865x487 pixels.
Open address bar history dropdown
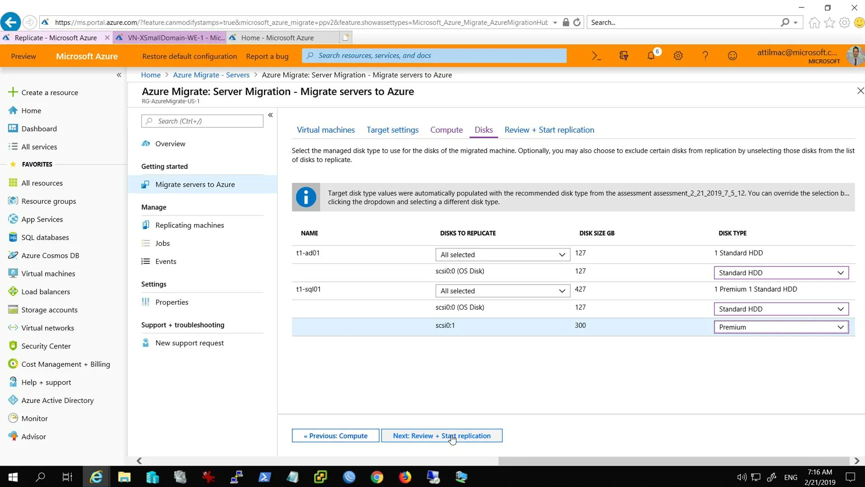pos(555,22)
